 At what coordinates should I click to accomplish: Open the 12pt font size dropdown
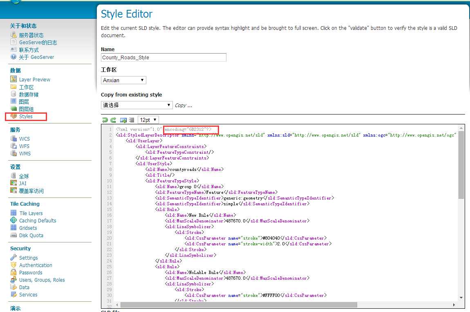[x=148, y=120]
